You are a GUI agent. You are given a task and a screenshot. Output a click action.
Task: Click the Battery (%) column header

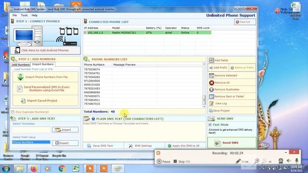coord(154,28)
